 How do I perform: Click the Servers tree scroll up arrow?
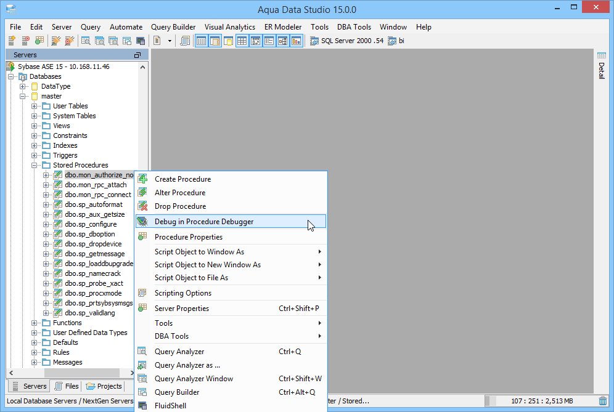143,67
